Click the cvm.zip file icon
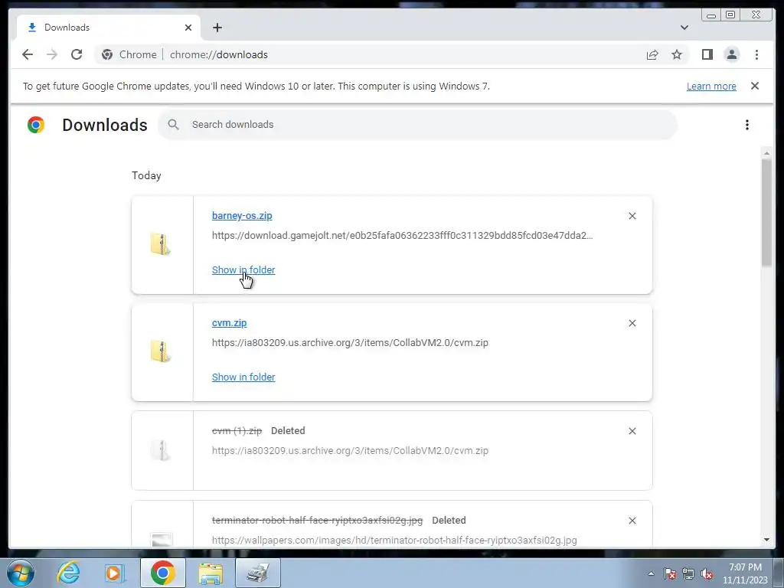The height and width of the screenshot is (588, 784). 161,351
